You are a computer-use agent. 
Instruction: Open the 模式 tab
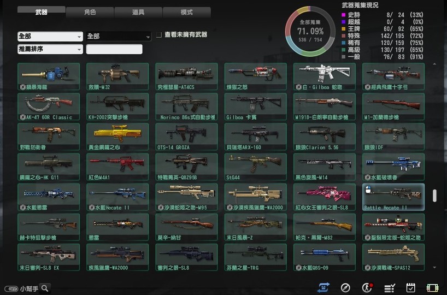[186, 11]
